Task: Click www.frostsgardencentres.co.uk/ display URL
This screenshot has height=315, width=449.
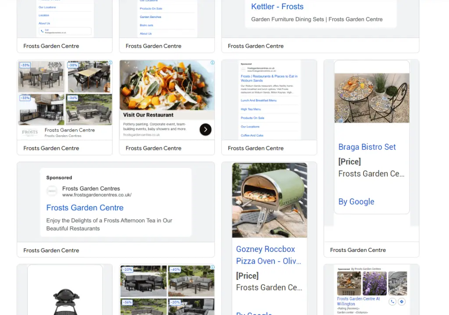Action: click(x=97, y=195)
